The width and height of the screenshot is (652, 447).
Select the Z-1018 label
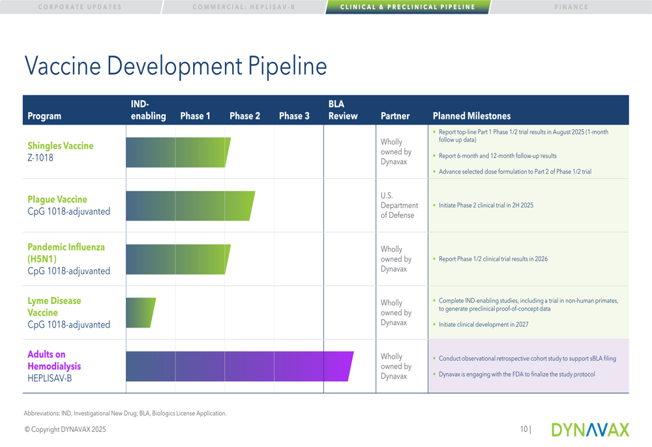coord(40,158)
